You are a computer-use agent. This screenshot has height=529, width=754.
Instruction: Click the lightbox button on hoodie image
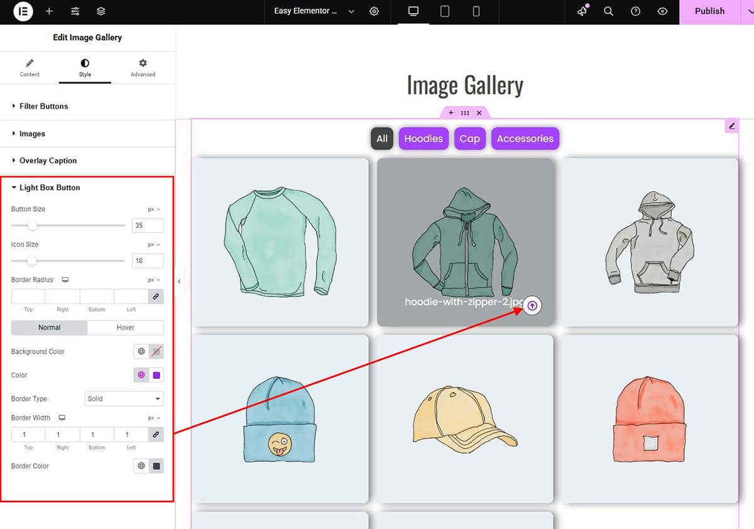[x=532, y=306]
